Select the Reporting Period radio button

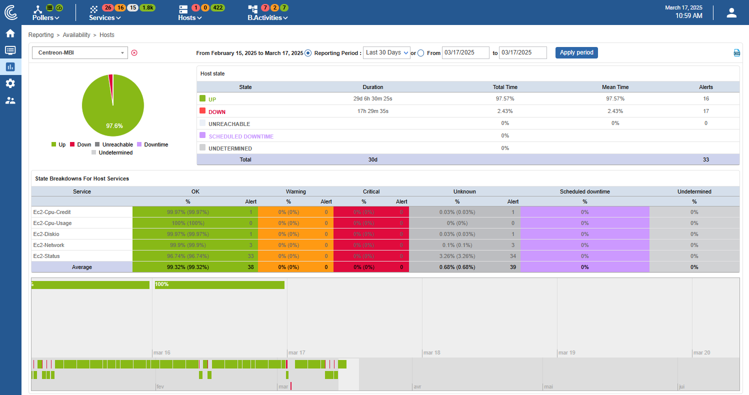(308, 53)
